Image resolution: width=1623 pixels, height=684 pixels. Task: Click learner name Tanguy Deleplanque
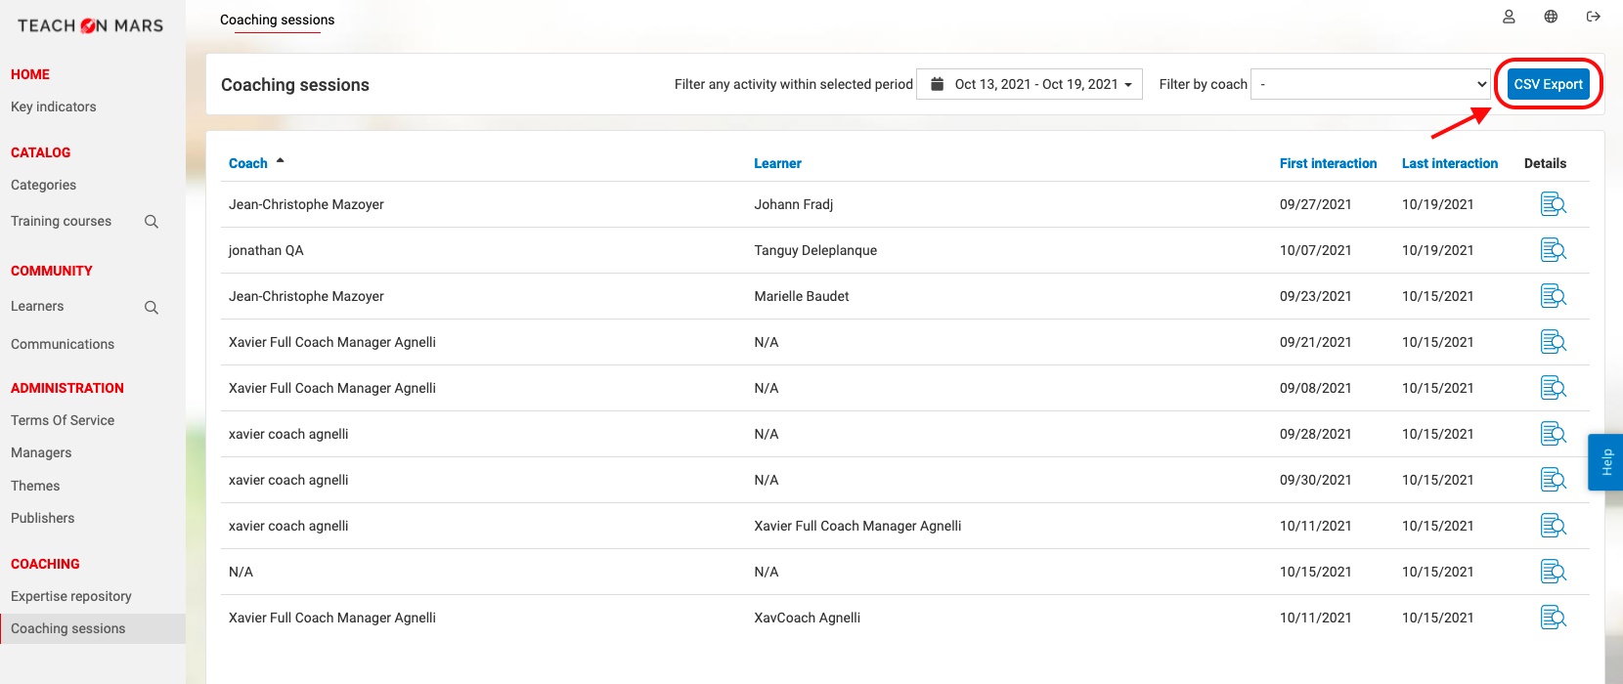click(x=815, y=250)
